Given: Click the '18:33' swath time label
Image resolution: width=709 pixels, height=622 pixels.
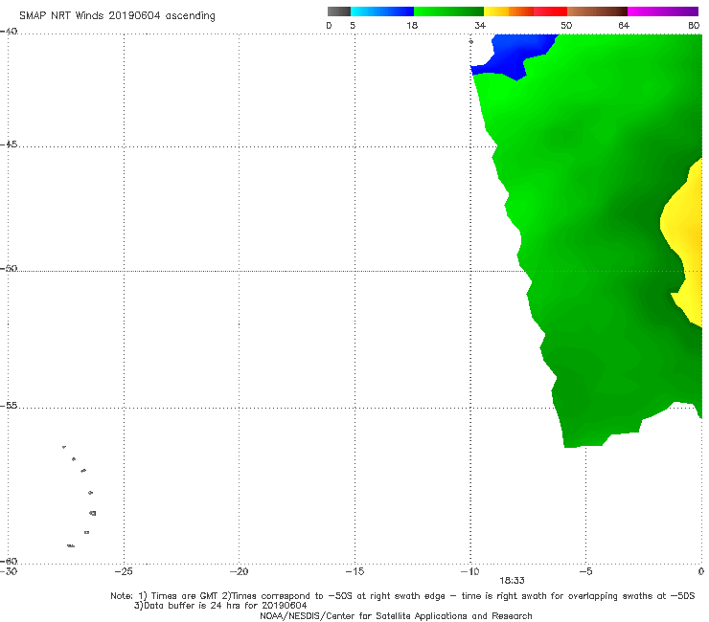Looking at the screenshot, I should tap(512, 581).
